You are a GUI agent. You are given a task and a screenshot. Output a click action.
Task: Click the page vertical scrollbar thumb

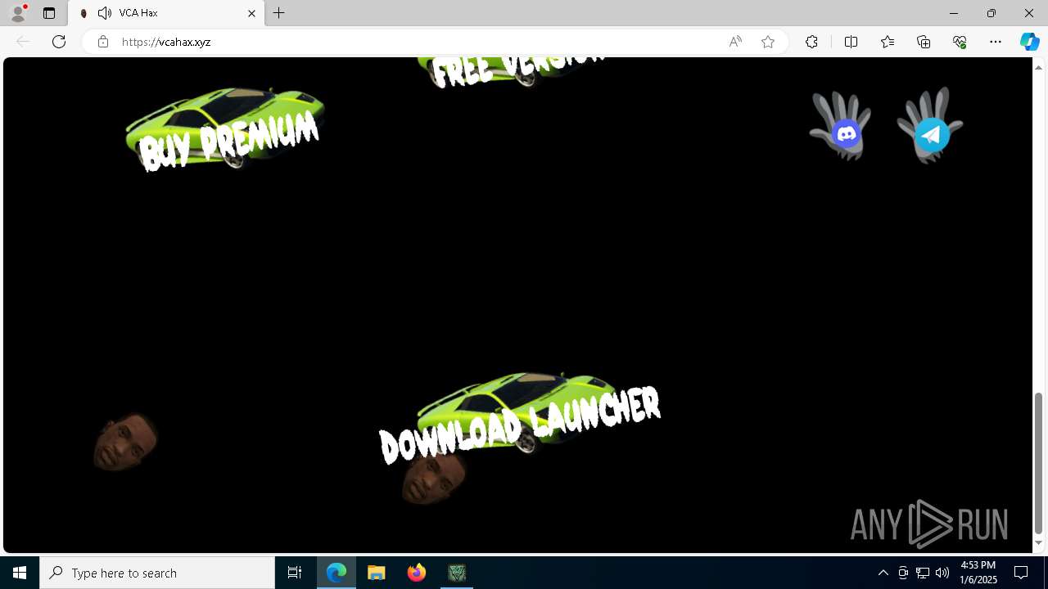(x=1038, y=463)
